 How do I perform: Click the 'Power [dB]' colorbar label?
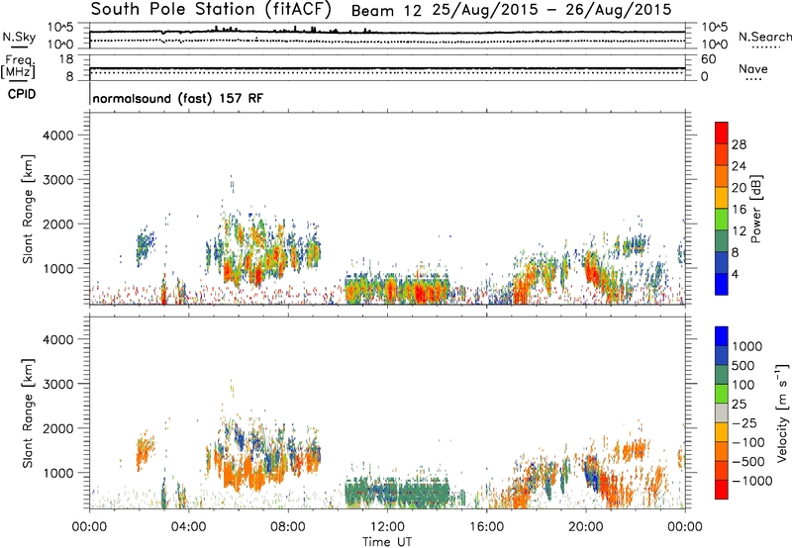click(756, 209)
